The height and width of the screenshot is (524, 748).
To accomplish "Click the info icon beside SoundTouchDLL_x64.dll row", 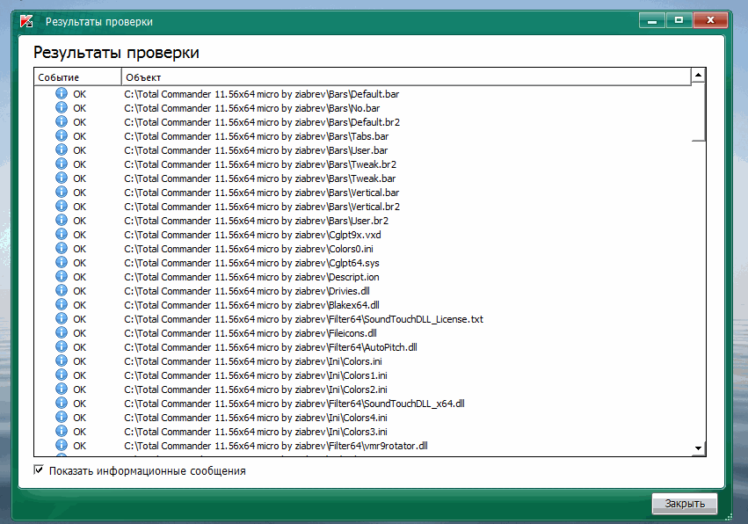I will tap(62, 404).
